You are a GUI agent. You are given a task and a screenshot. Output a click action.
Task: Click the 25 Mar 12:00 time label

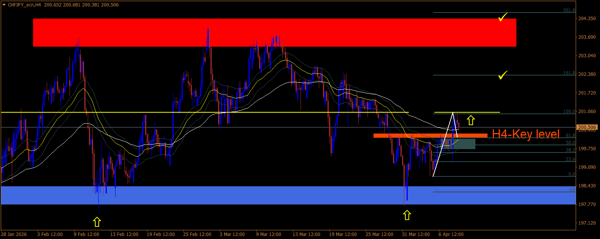(379, 234)
